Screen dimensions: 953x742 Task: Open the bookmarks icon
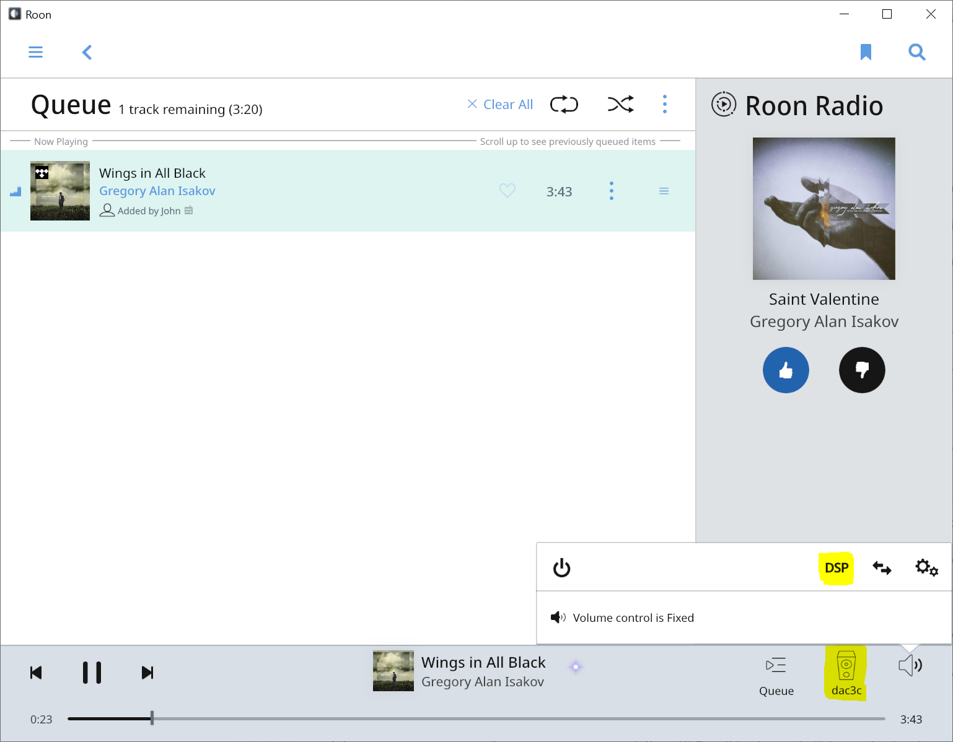(x=866, y=52)
